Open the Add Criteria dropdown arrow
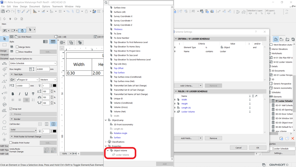 point(201,86)
